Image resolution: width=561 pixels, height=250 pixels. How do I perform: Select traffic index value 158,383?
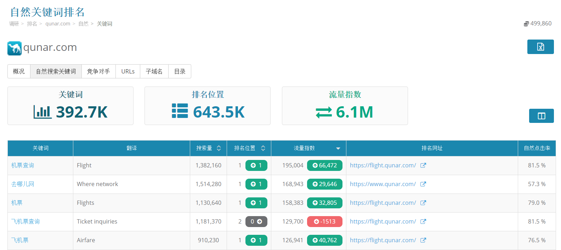click(x=293, y=203)
